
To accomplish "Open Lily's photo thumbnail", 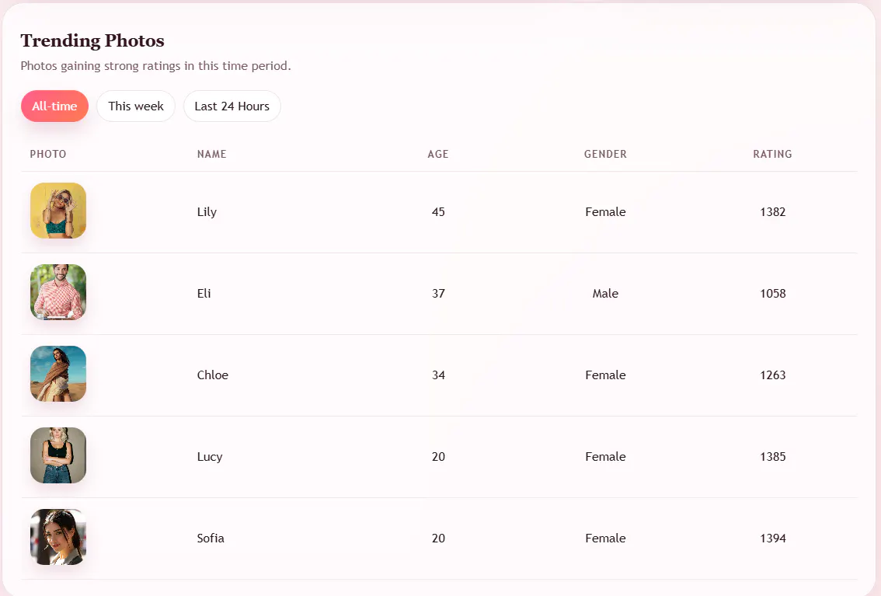I will 58,211.
